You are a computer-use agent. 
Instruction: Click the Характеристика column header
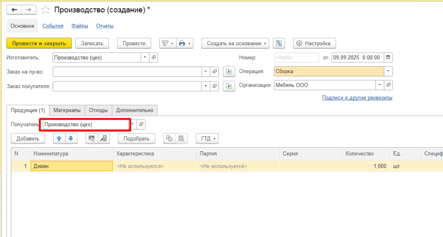point(155,154)
